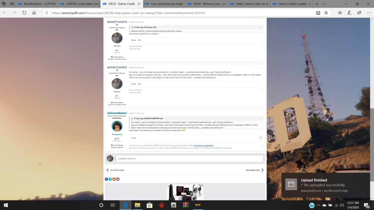Switch to Notifications - LCPDFR tab

click(37, 4)
